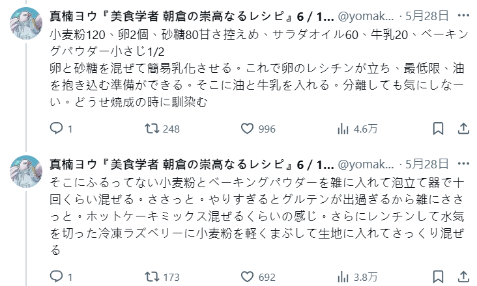477x286 pixels.
Task: Share the tweet about 冷凍ラズベリー
Action: (462, 277)
